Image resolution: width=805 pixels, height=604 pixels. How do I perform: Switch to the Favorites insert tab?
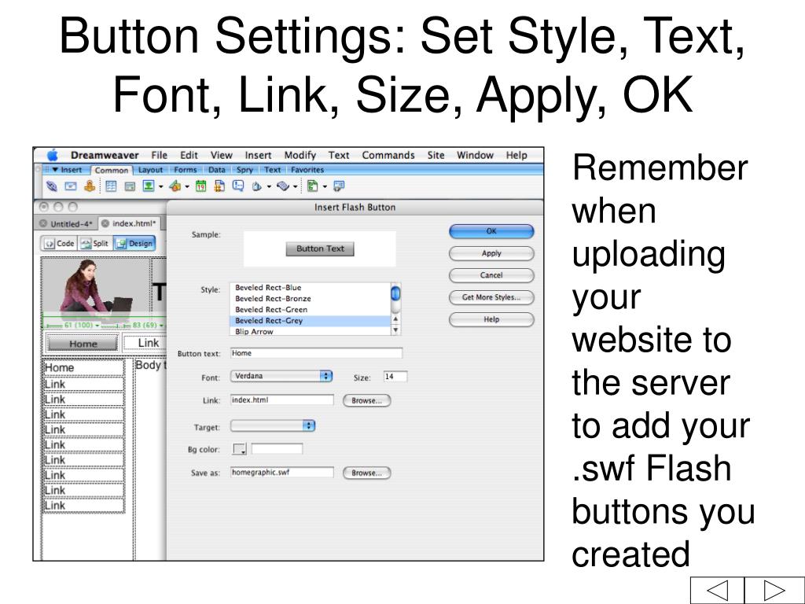coord(307,170)
